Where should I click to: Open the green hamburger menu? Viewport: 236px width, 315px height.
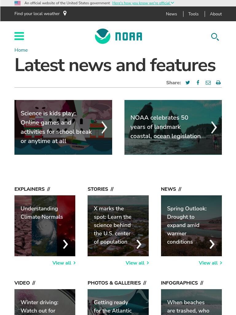(19, 36)
